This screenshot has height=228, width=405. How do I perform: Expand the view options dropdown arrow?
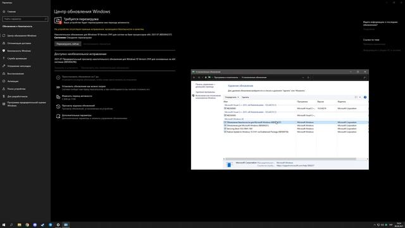pyautogui.click(x=360, y=97)
